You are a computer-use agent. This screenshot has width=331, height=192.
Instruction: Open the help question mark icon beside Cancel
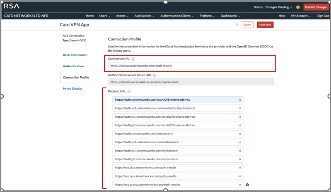[237, 25]
